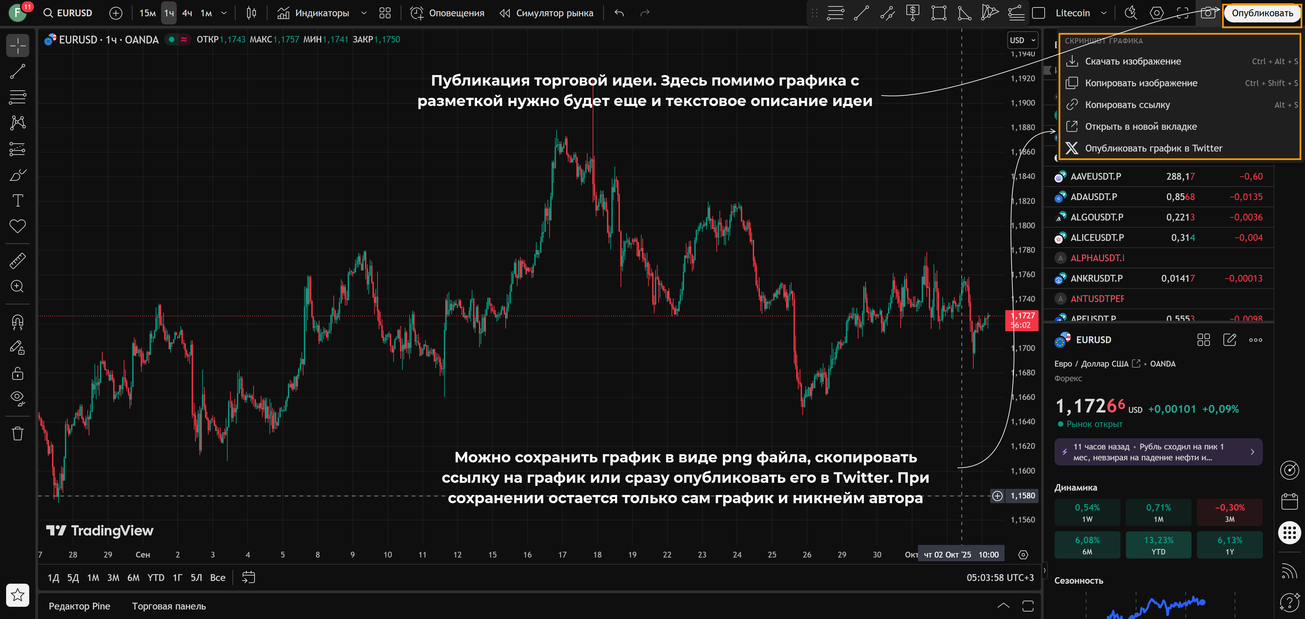The width and height of the screenshot is (1305, 619).
Task: Click the heart favorites icon in toolbar
Action: pos(18,226)
